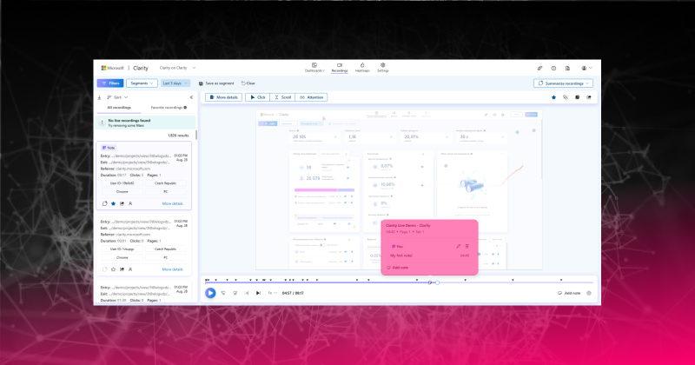Toggle the Scroll view mode
The image size is (695, 365).
click(282, 97)
